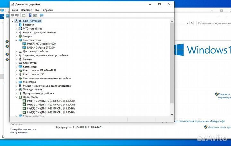Click the Батареи category icon
Screen dimensions: 231x146
[21, 36]
